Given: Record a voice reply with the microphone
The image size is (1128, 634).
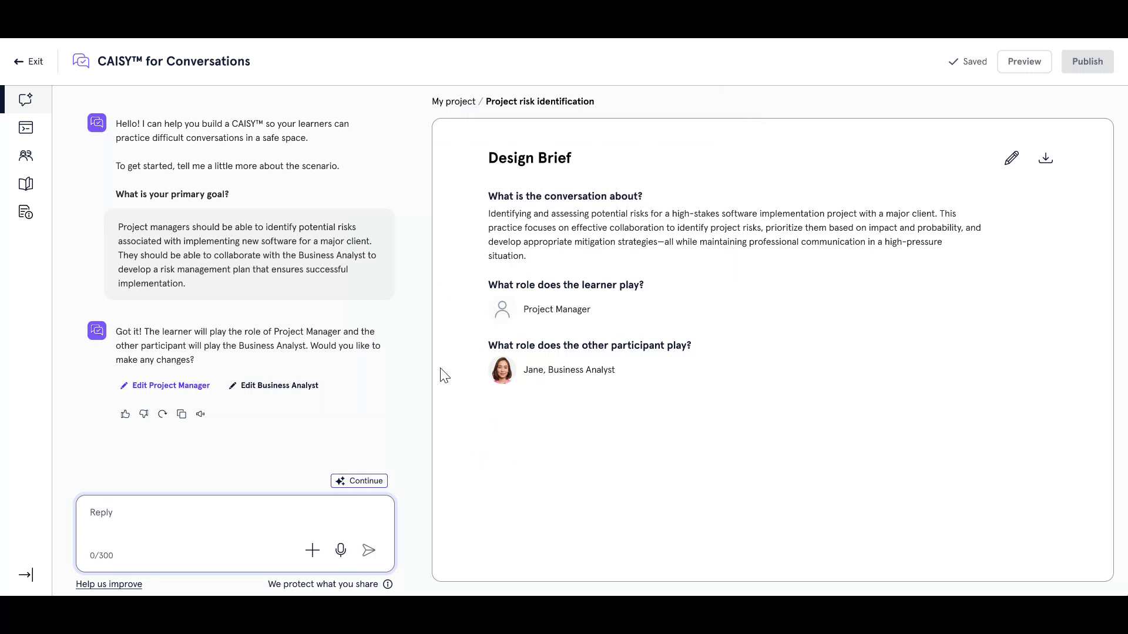Looking at the screenshot, I should pos(341,550).
